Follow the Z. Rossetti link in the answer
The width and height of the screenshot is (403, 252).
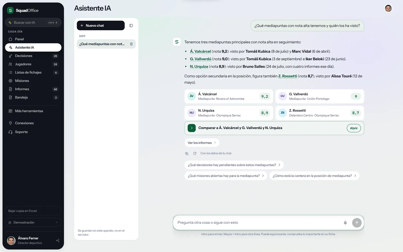coord(288,76)
